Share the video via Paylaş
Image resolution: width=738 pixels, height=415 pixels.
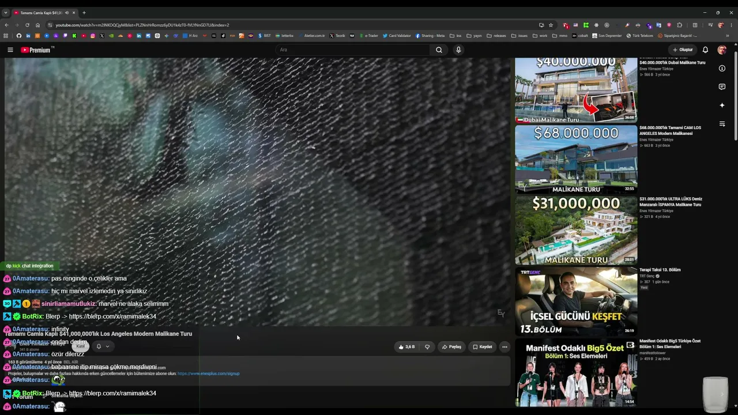point(451,347)
